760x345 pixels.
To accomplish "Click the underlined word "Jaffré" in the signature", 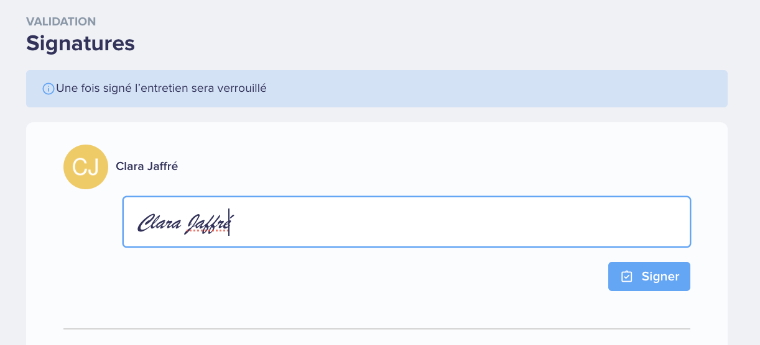I will 208,223.
